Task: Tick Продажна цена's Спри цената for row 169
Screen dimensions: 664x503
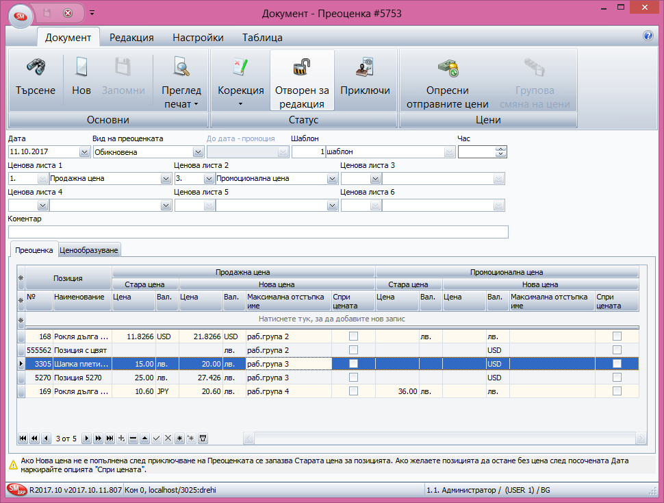Action: click(x=353, y=391)
